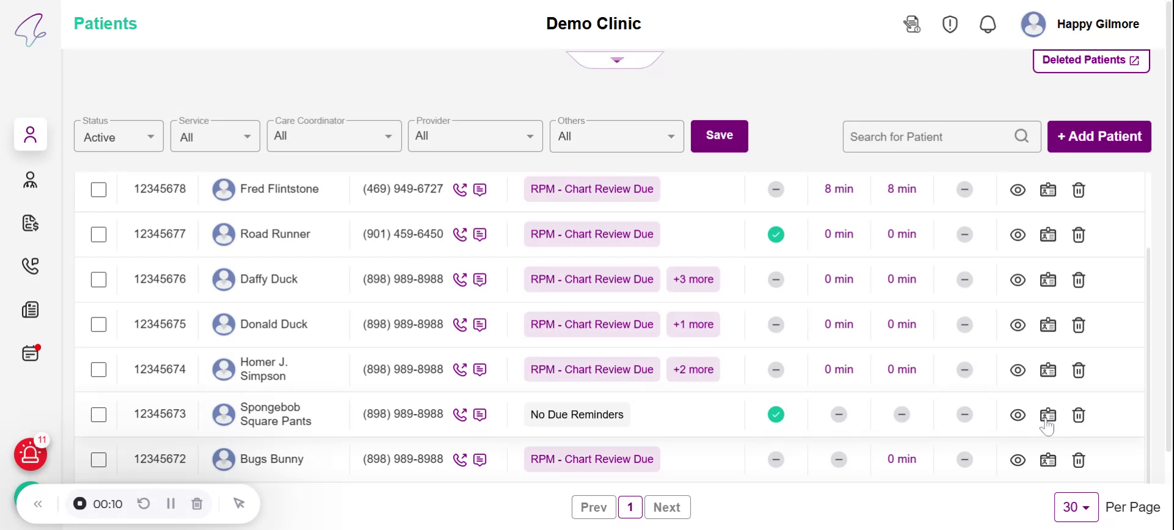Check the Bugs Bunny row checkbox
Image resolution: width=1174 pixels, height=530 pixels.
(98, 460)
